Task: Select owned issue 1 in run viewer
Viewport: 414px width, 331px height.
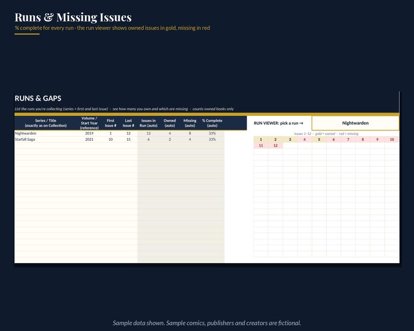Action: pyautogui.click(x=261, y=139)
